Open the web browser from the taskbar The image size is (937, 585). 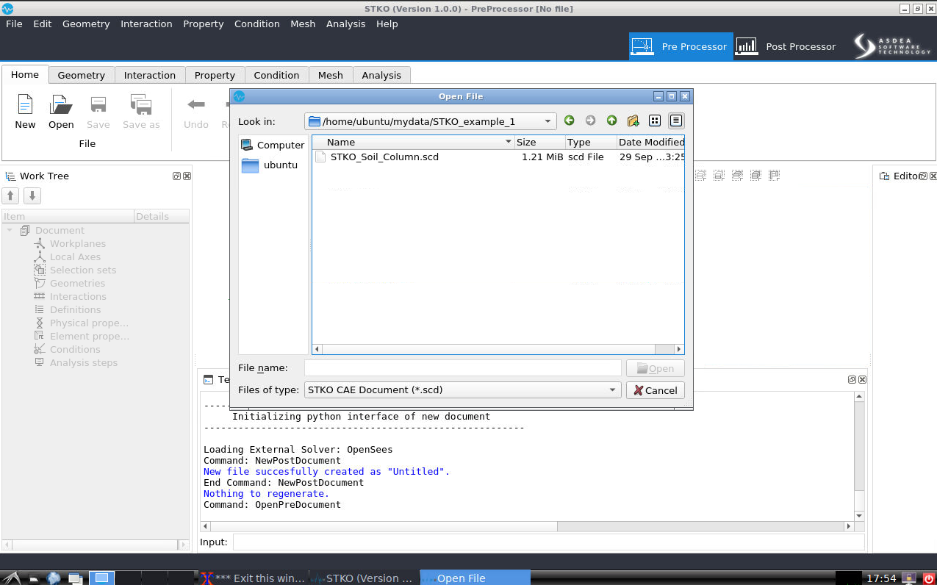(x=53, y=578)
